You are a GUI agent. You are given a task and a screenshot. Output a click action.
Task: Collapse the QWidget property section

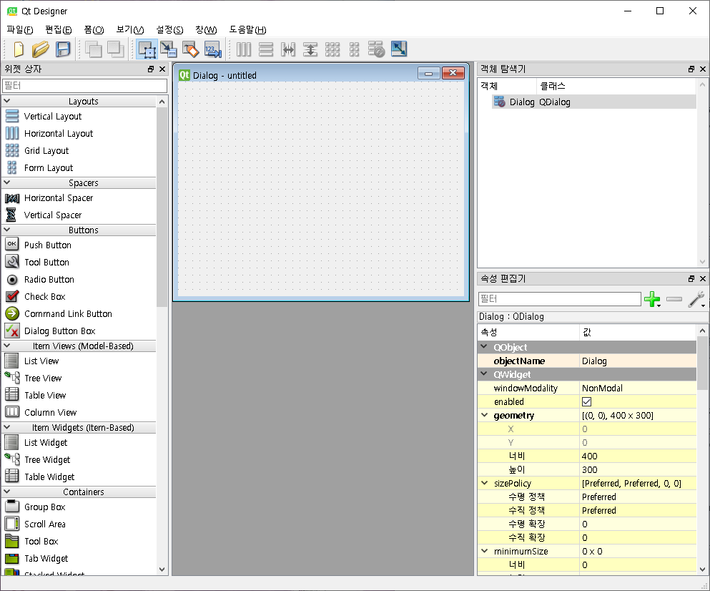pos(485,374)
